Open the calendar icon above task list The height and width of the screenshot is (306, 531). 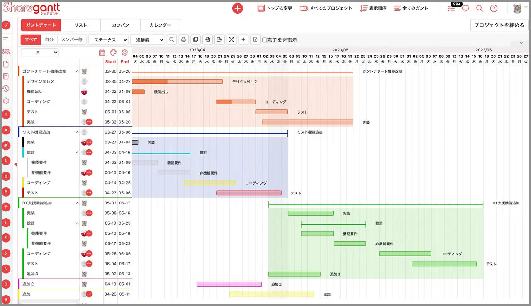click(102, 53)
